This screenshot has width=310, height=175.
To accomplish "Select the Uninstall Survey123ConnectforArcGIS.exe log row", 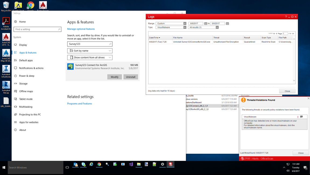I will [x=221, y=42].
